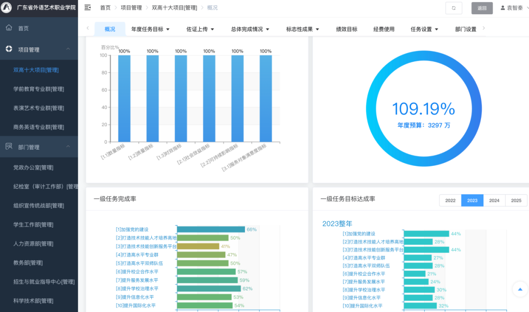Click the 部门管理 sidebar icon
The height and width of the screenshot is (312, 529).
coord(9,147)
